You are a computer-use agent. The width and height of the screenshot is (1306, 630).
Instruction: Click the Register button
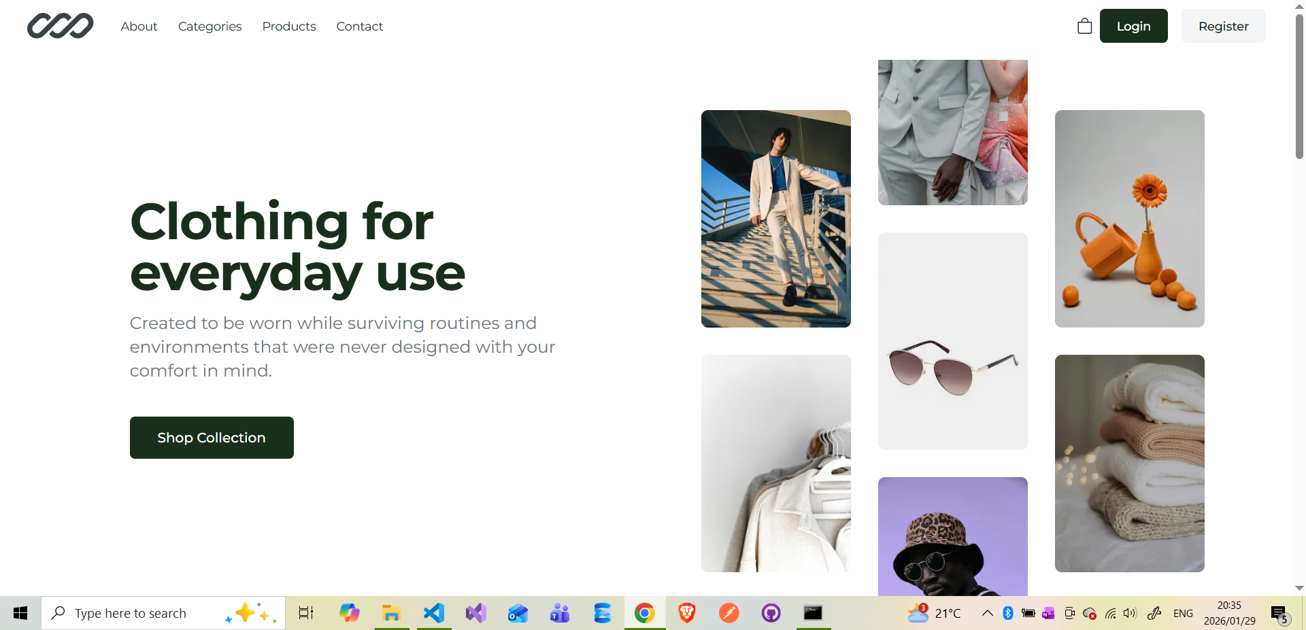[1223, 27]
